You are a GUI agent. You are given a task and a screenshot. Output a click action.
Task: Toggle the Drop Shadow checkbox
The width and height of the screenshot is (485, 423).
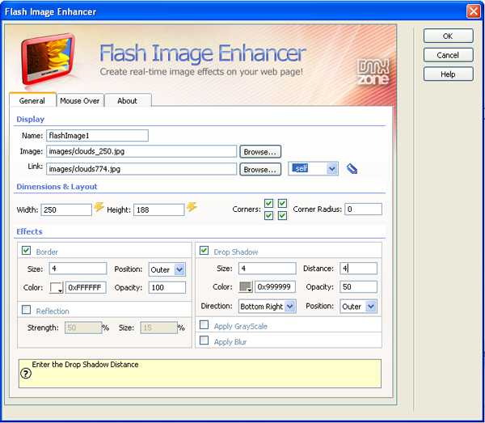point(204,251)
